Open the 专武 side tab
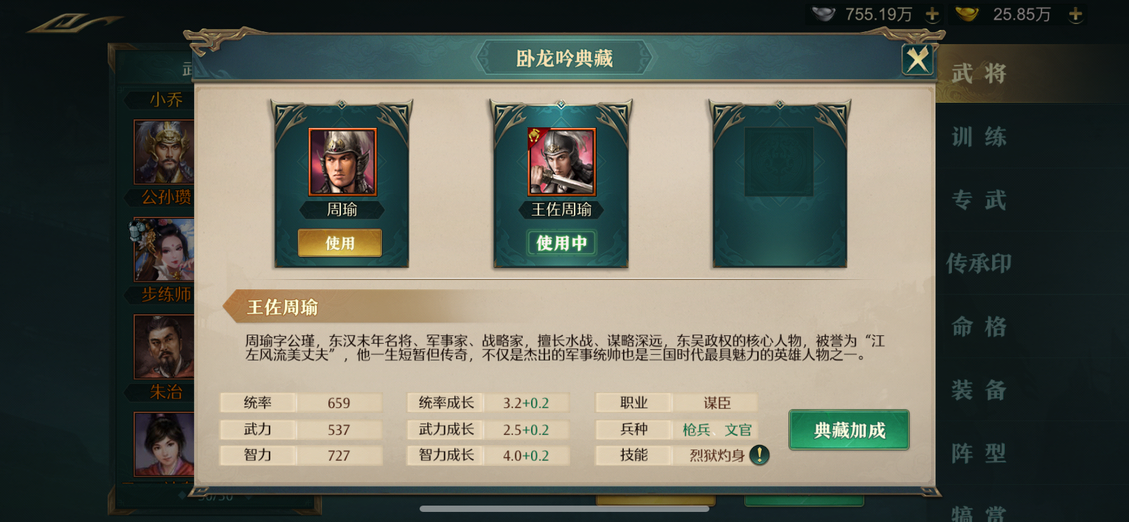The height and width of the screenshot is (522, 1129). tap(978, 200)
